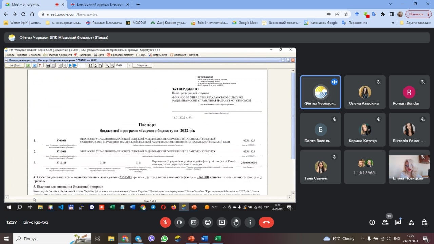Image resolution: width=434 pixels, height=244 pixels.
Task: Click zoom in magnifier in preview toolbar
Action: click(x=107, y=65)
